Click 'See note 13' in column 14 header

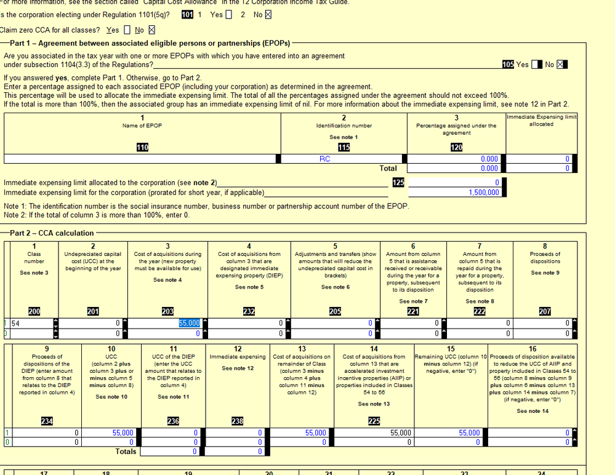point(374,404)
